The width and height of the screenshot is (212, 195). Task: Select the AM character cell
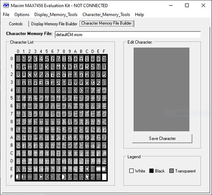(x=93, y=177)
